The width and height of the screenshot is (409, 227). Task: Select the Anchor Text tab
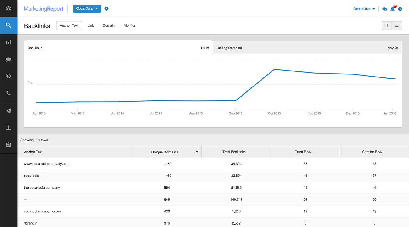click(x=69, y=25)
